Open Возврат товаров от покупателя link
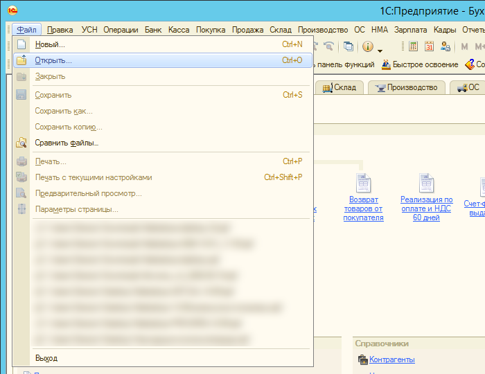The height and width of the screenshot is (374, 485). coord(364,208)
